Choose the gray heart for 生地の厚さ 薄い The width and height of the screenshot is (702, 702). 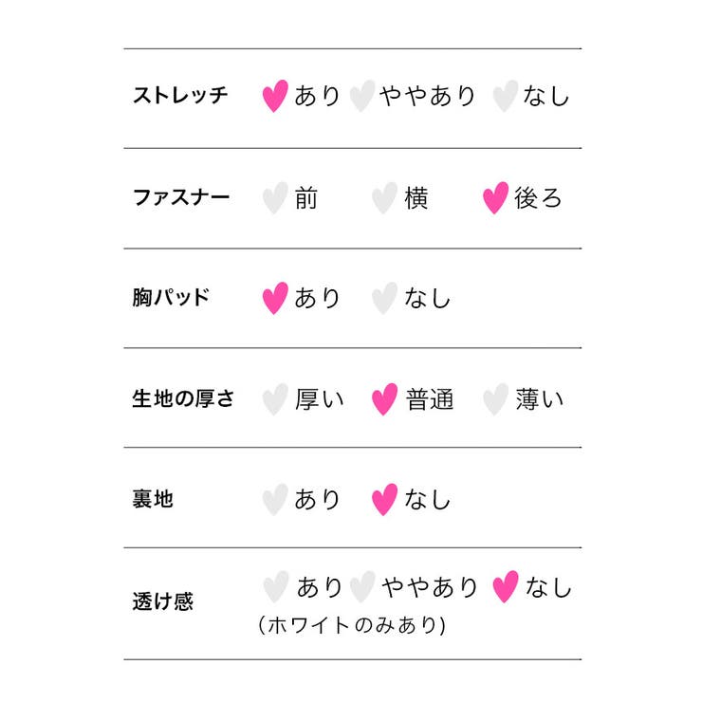click(x=495, y=399)
